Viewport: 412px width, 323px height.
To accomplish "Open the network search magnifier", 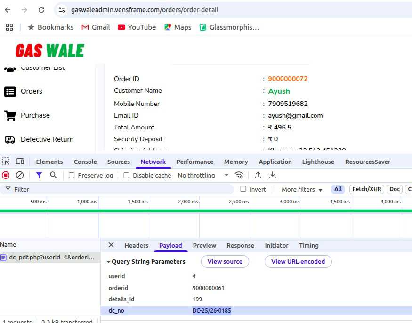I will coord(54,175).
